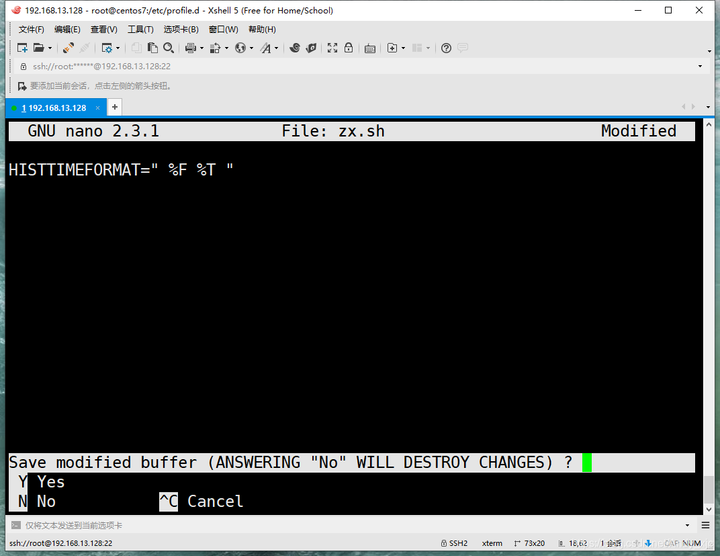Open the keyboard mapping icon
Image resolution: width=720 pixels, height=556 pixels.
[370, 48]
